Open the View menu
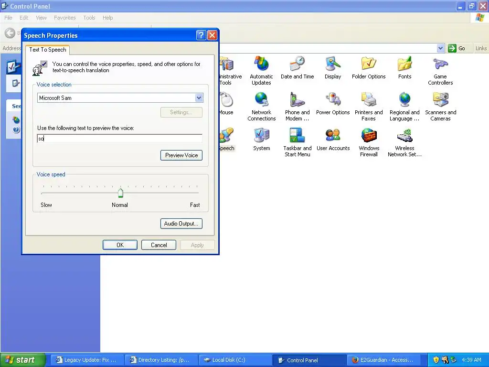Viewport: 489px width, 367px height. 41,18
